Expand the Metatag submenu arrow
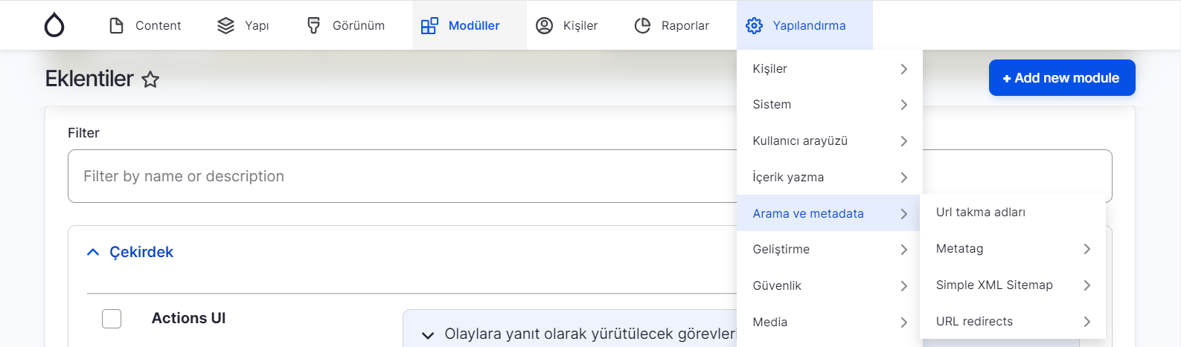The height and width of the screenshot is (347, 1181). (1086, 249)
